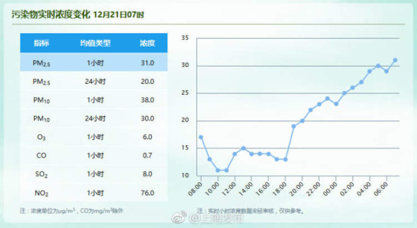
Task: Choose the O3 pollutant row
Action: click(x=93, y=137)
